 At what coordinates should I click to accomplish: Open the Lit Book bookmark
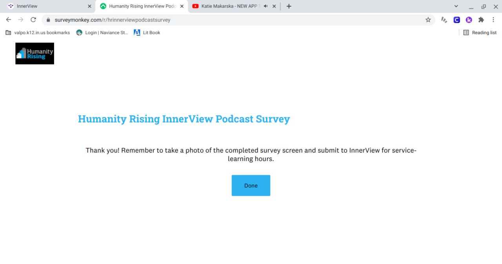[147, 33]
